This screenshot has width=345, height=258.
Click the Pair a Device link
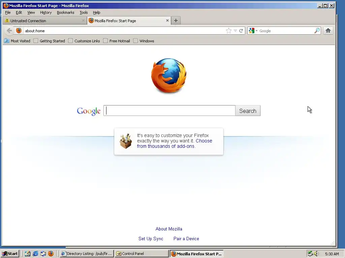point(186,239)
